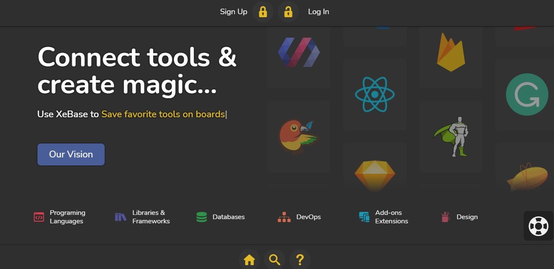Click the 'Connect tools & create magic...' heading
This screenshot has width=554, height=269.
click(x=137, y=70)
